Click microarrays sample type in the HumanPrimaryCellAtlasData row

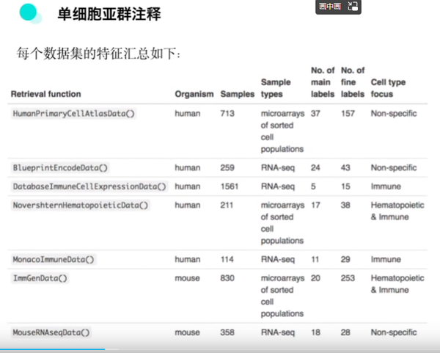tap(282, 131)
